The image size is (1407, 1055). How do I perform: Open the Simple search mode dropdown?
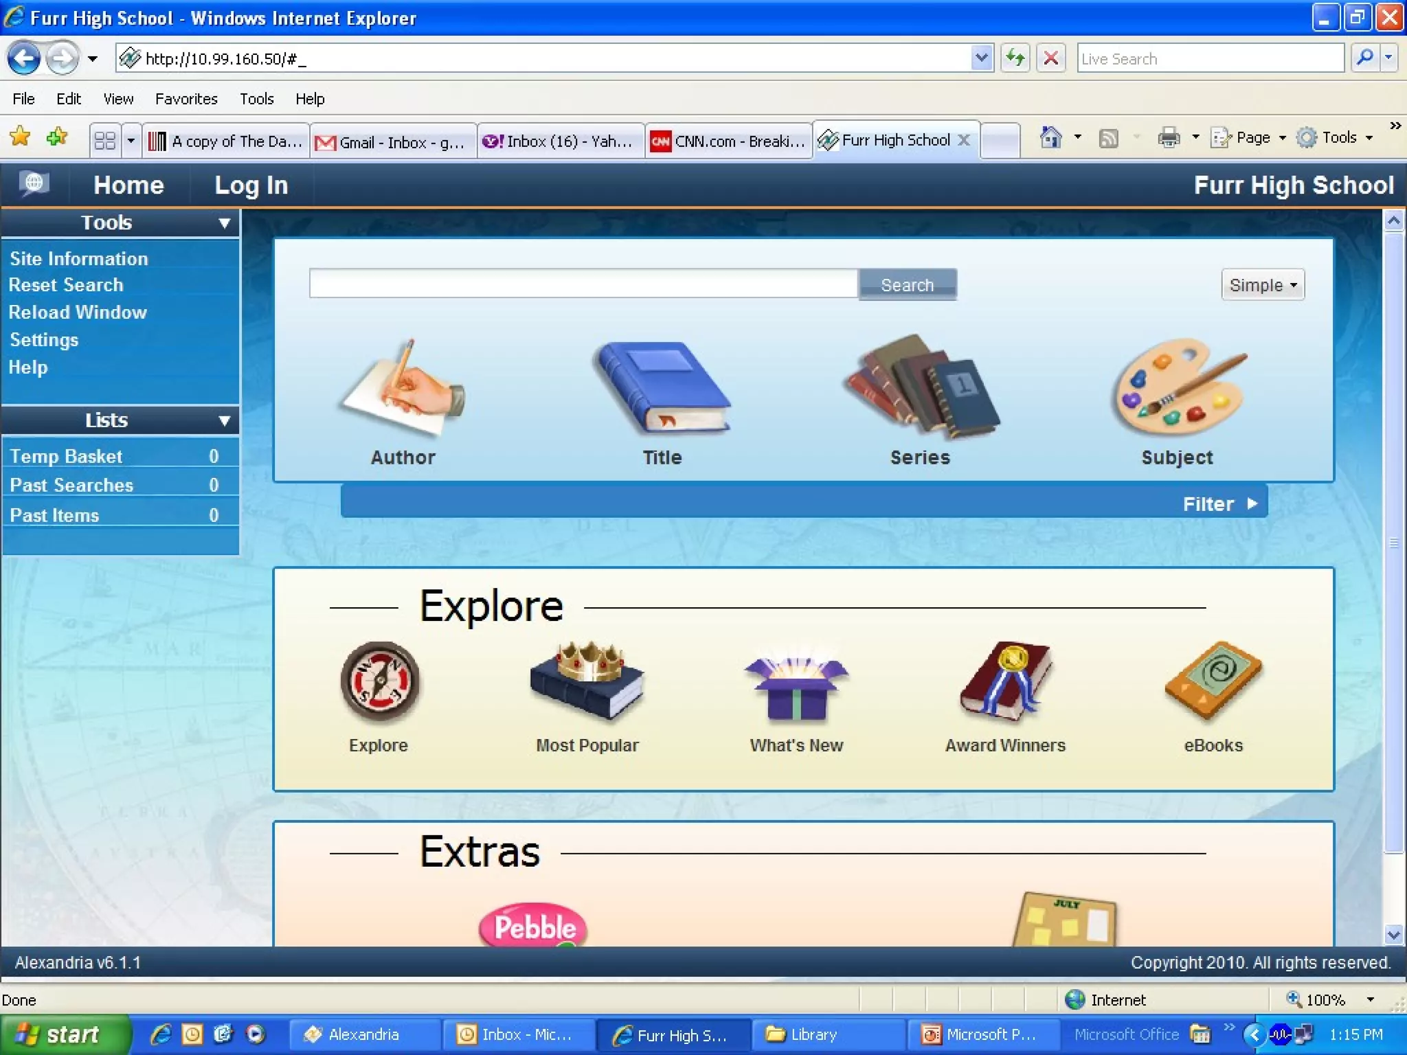coord(1262,285)
